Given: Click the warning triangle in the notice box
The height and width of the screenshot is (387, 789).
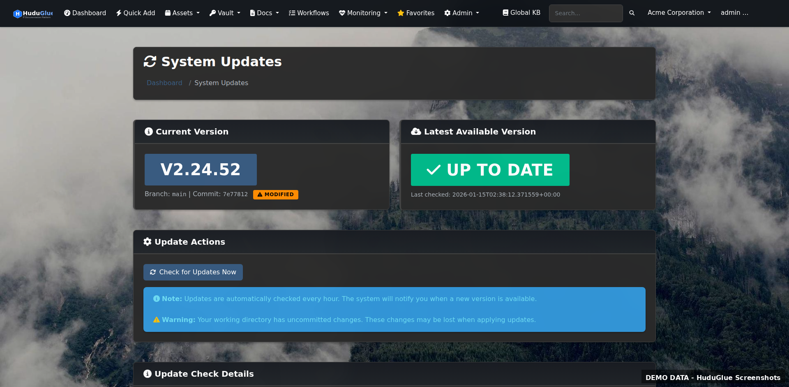Looking at the screenshot, I should click(x=156, y=320).
